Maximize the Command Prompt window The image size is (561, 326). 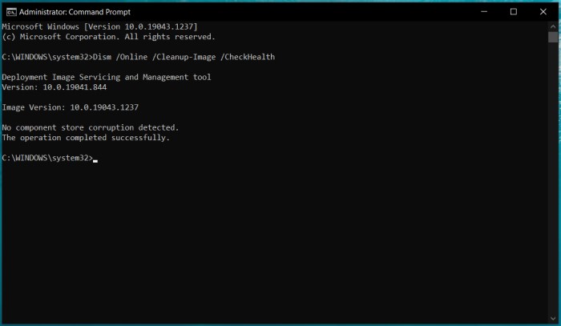click(514, 12)
